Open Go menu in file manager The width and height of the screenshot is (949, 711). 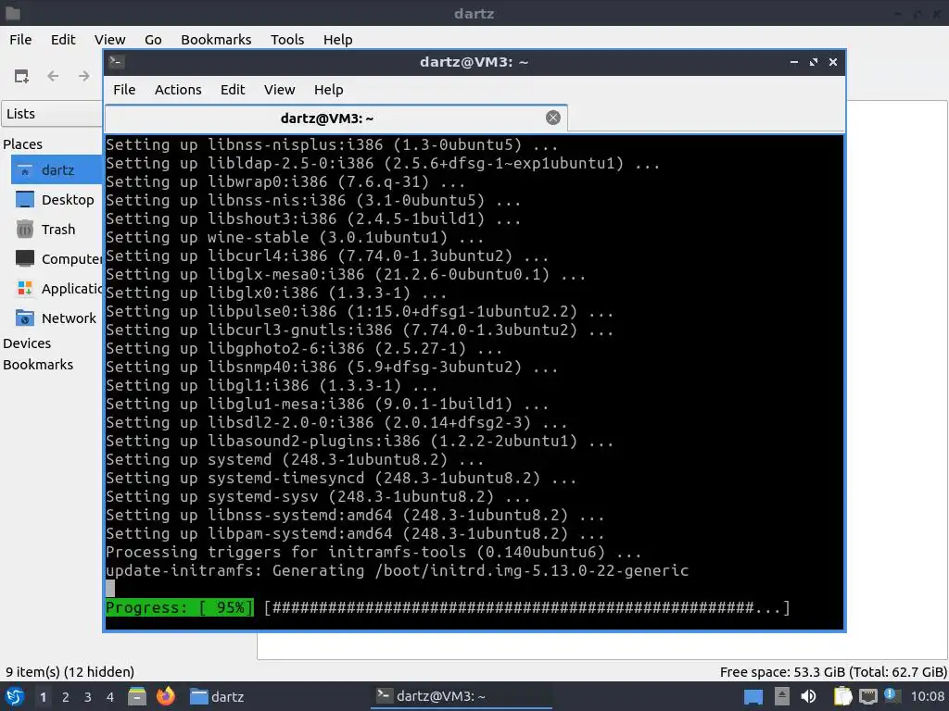(x=153, y=39)
